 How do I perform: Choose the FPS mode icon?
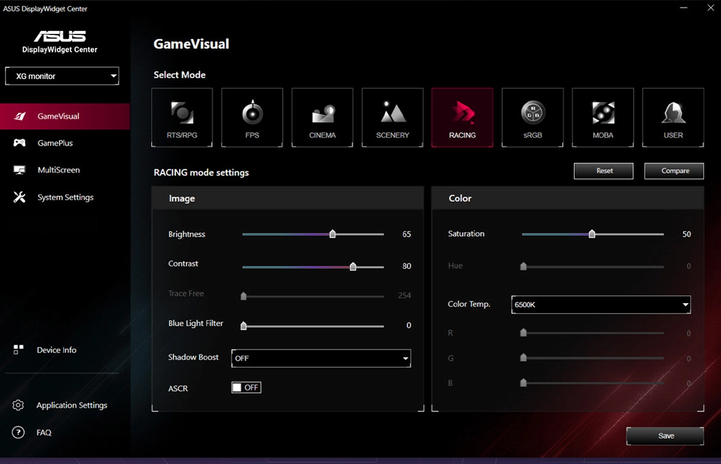click(x=252, y=117)
